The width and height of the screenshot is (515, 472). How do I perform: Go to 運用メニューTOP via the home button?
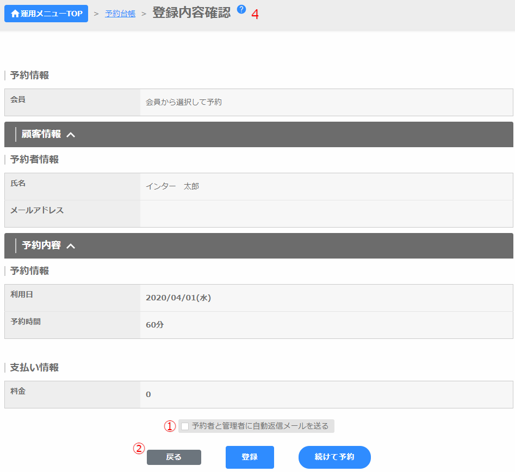[46, 14]
